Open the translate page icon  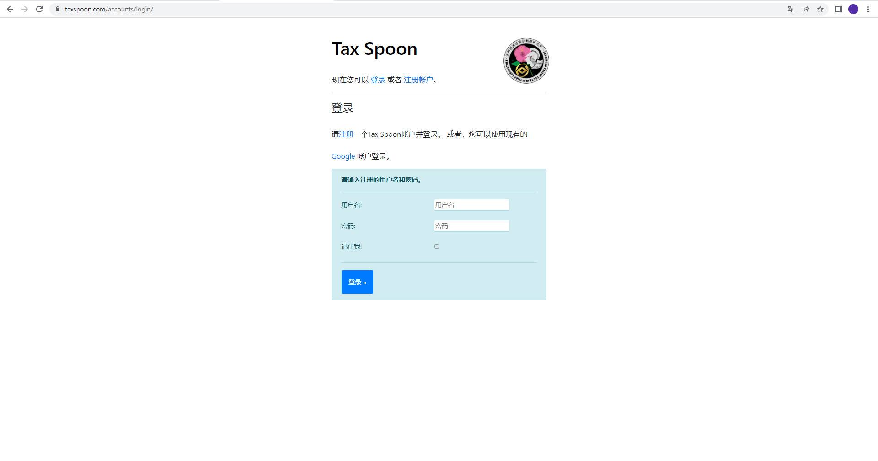791,9
